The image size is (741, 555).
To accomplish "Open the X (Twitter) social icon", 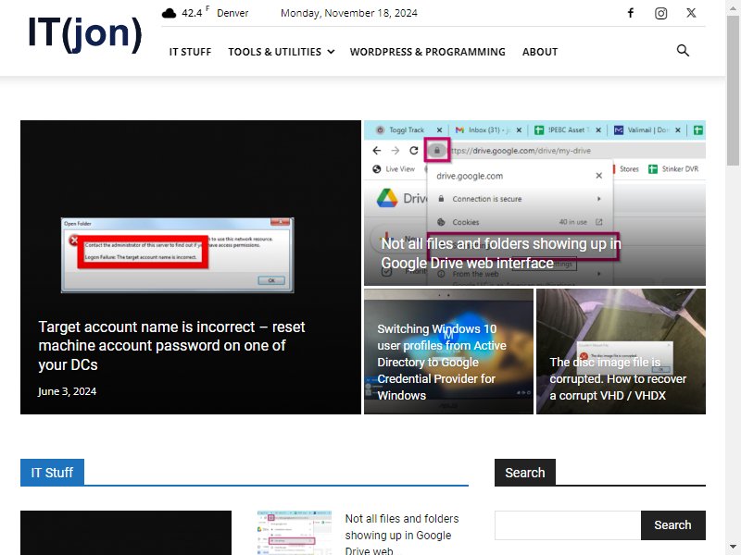I will (x=691, y=13).
